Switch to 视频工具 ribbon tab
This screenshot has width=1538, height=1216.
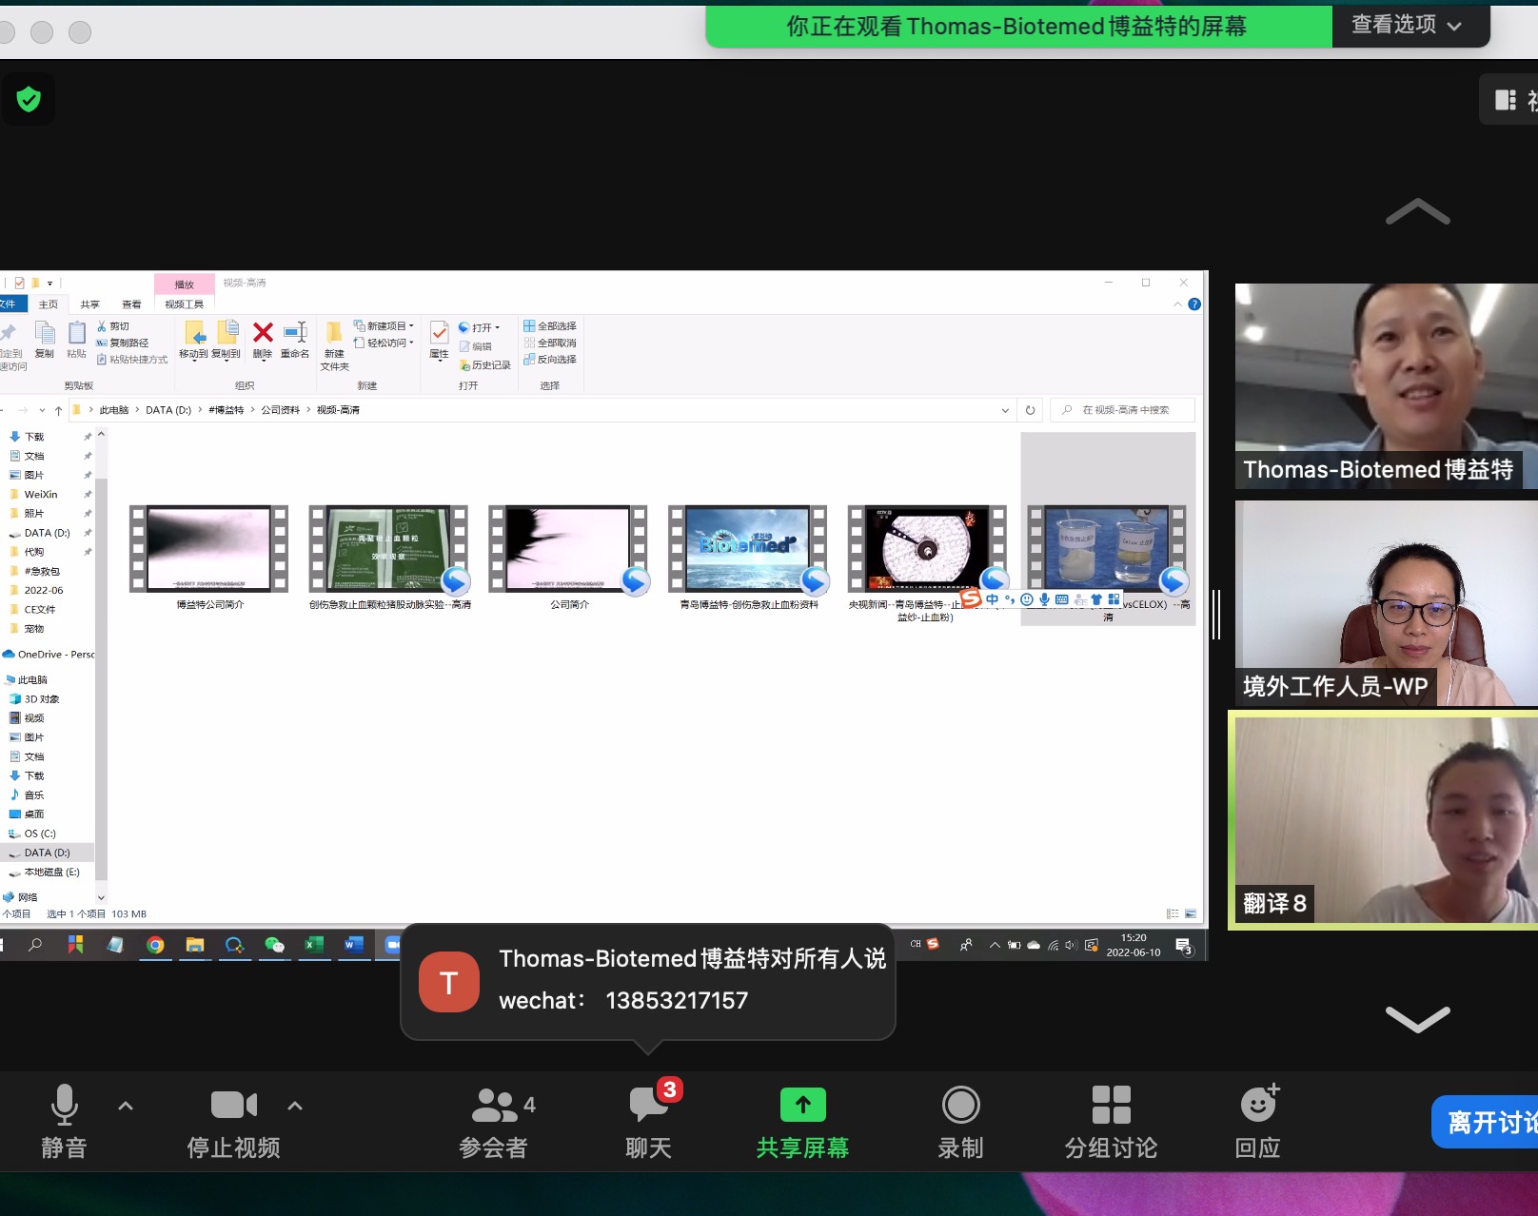click(184, 304)
